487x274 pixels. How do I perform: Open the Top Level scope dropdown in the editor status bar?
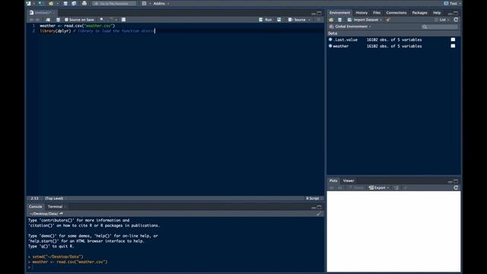56,198
